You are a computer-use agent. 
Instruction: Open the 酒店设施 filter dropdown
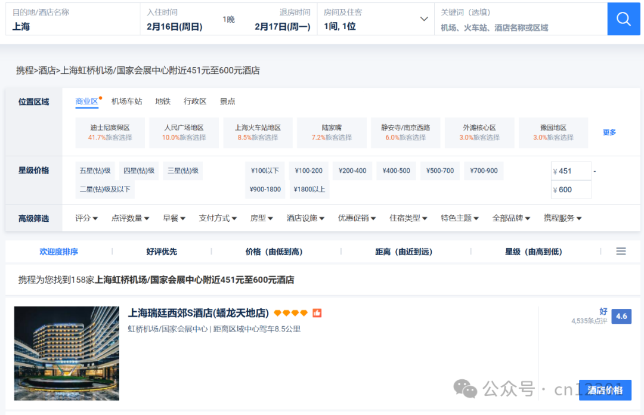pos(305,218)
